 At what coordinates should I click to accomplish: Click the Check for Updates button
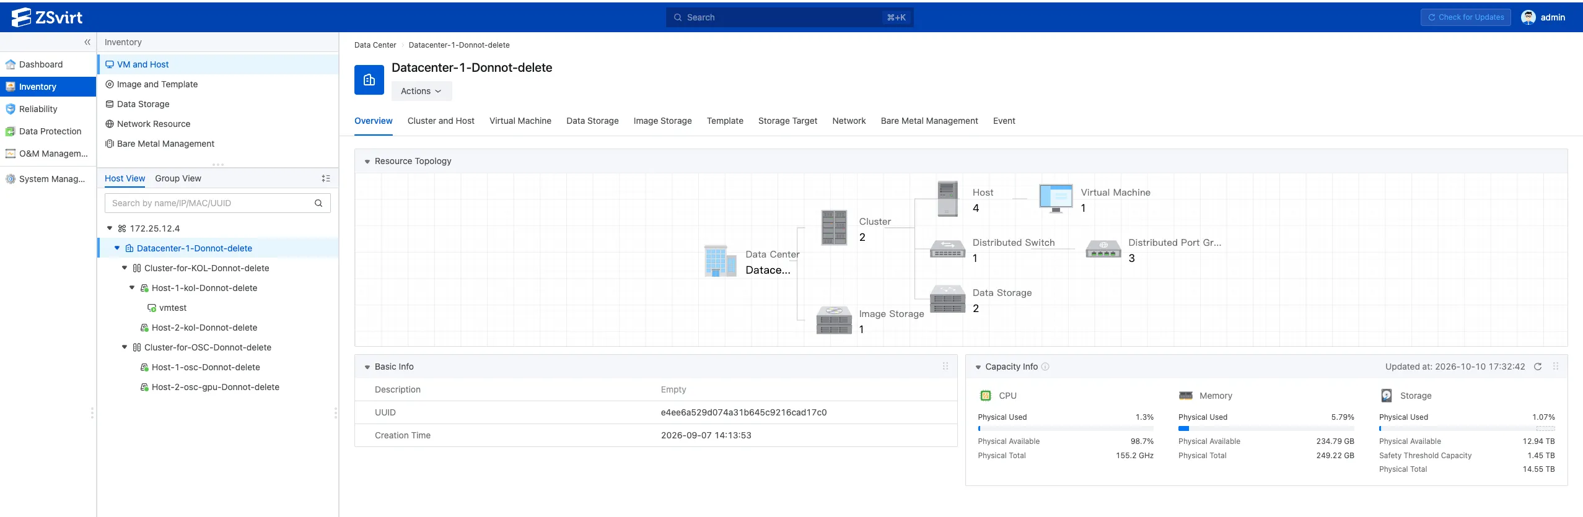point(1466,17)
